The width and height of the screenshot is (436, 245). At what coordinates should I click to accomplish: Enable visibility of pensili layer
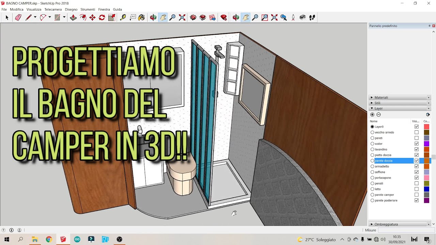[416, 183]
